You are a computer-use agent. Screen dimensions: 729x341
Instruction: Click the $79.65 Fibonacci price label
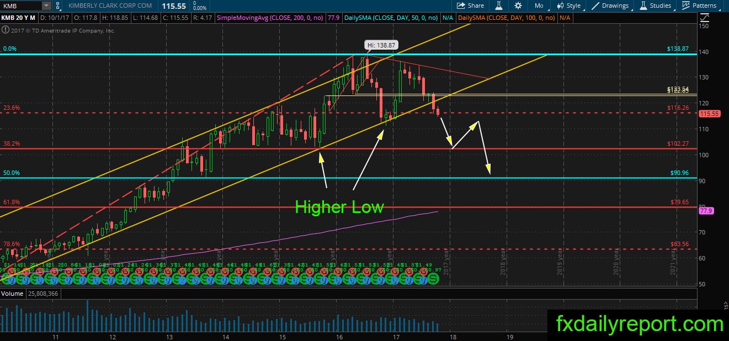click(679, 203)
